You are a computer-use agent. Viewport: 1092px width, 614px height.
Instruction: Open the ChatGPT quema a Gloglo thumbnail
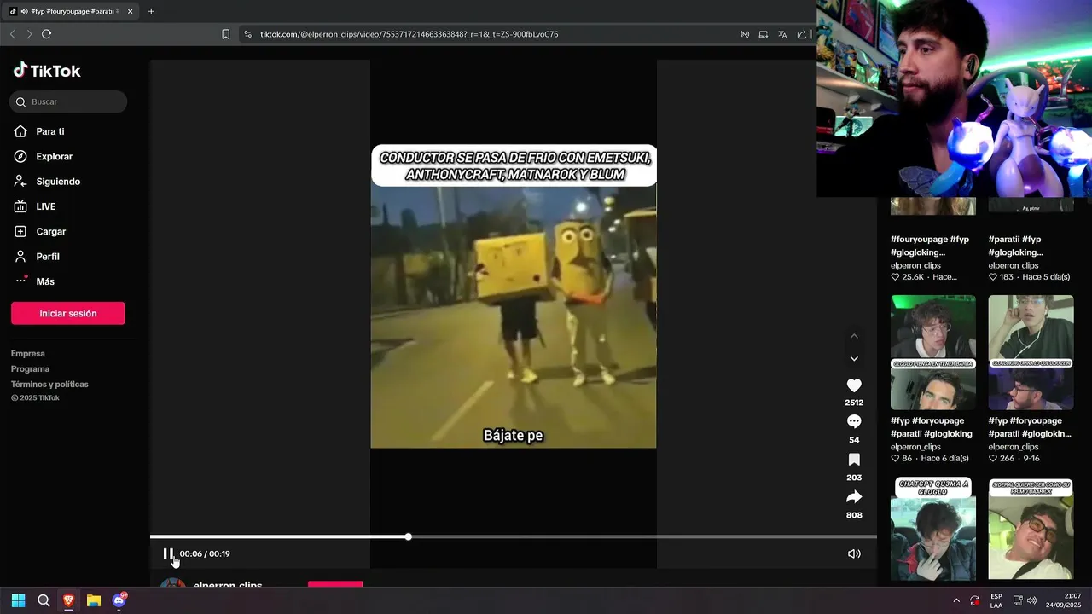coord(933,529)
